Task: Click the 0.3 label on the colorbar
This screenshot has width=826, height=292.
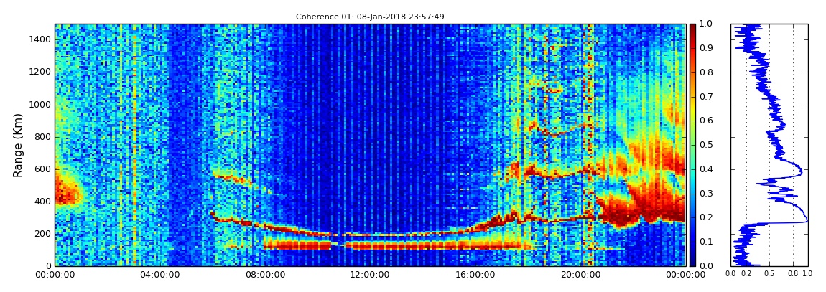Action: pos(705,193)
